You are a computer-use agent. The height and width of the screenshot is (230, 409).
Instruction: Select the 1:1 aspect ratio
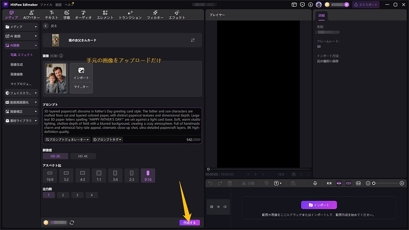(x=99, y=175)
